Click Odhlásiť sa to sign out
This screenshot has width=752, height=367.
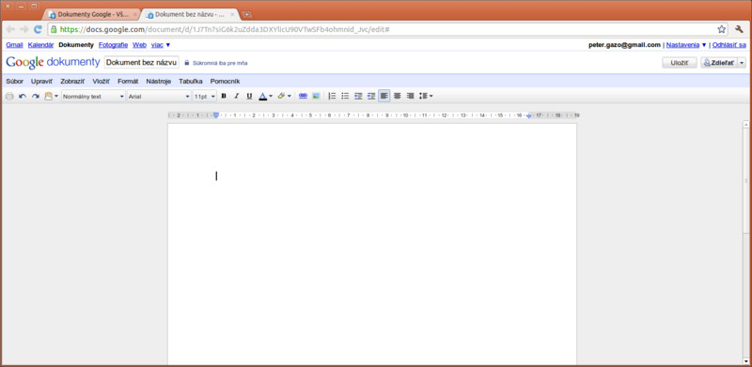(729, 44)
